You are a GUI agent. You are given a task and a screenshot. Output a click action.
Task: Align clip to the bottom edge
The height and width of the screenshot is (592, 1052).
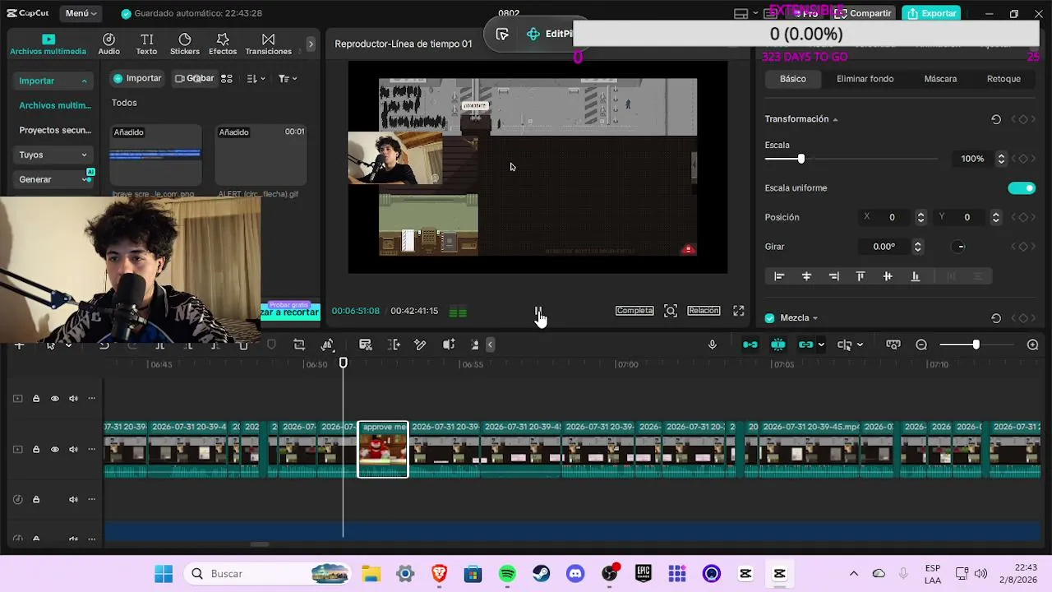coord(915,276)
